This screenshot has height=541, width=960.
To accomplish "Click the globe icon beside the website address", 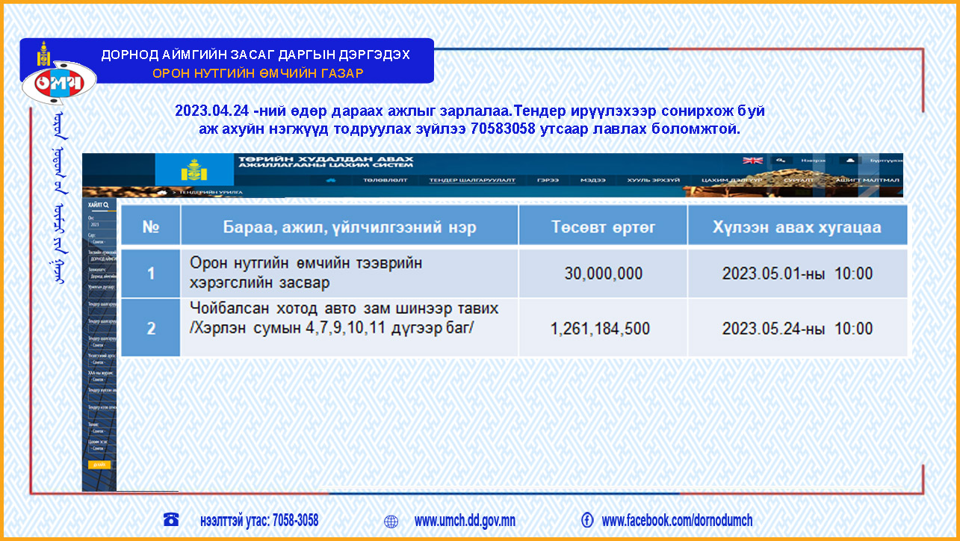I will coord(391,522).
